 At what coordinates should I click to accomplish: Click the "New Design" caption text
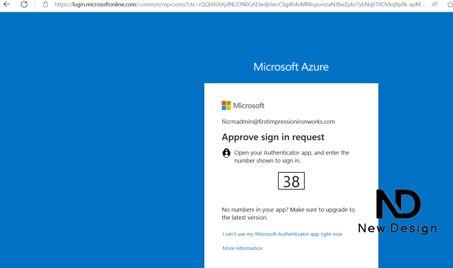click(397, 229)
